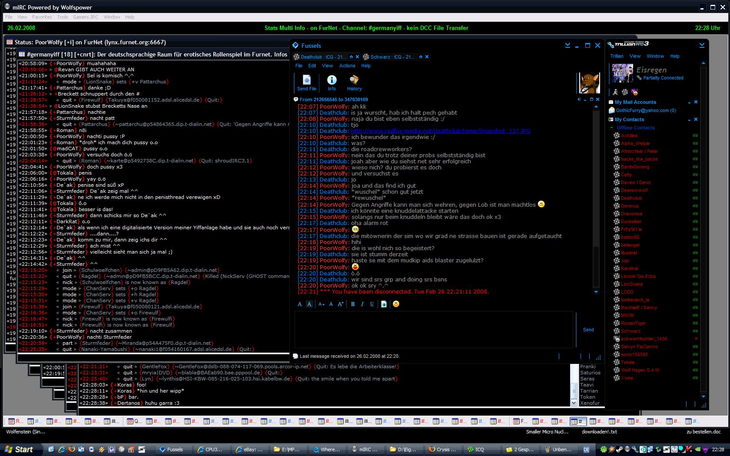The height and width of the screenshot is (456, 730).
Task: Click the Send button in the chat
Action: pos(588,330)
